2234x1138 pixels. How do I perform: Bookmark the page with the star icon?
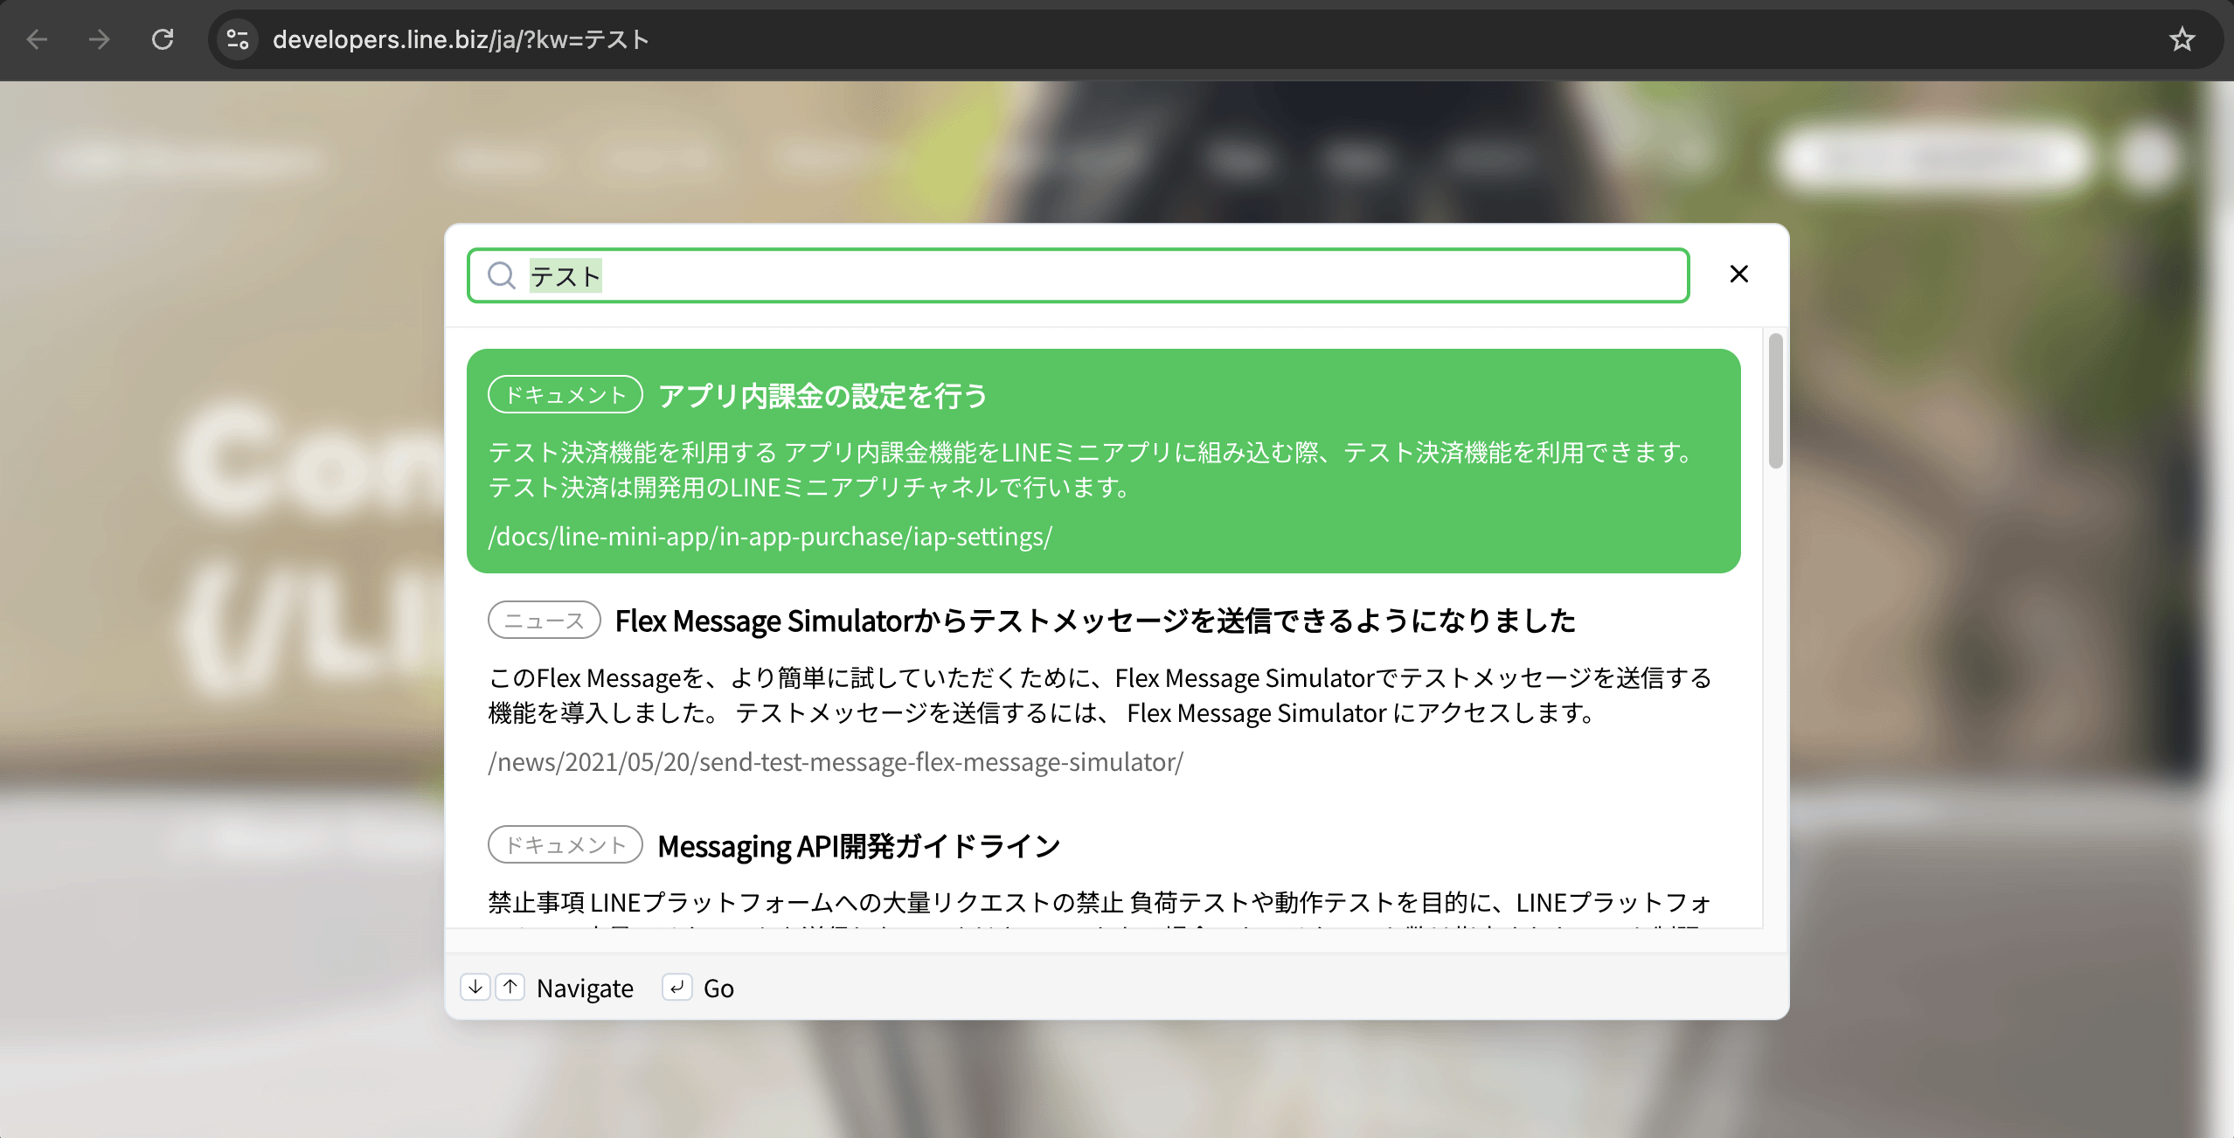tap(2182, 39)
